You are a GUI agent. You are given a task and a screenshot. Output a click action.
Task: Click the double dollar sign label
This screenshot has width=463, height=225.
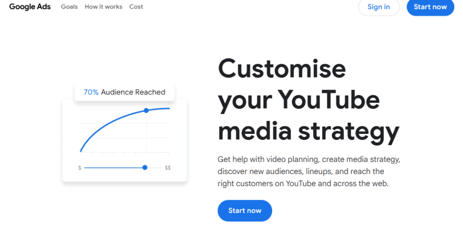pos(168,168)
